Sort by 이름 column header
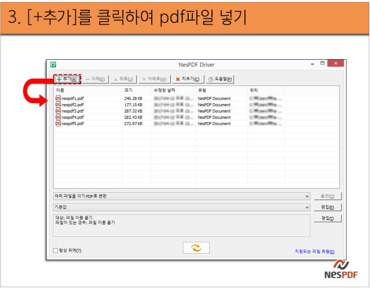370x288 pixels. 88,90
